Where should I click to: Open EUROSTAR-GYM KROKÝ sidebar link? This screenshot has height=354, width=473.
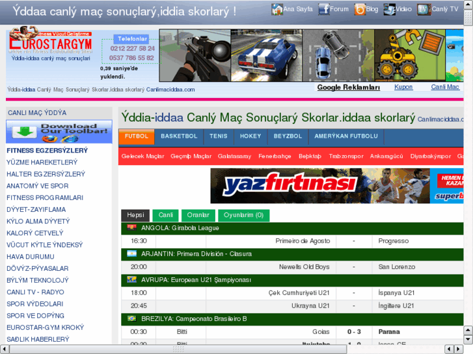pyautogui.click(x=46, y=327)
